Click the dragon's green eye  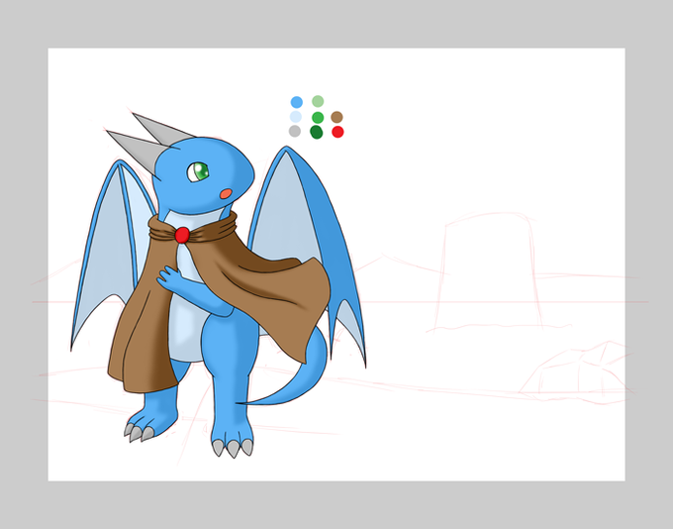(198, 172)
